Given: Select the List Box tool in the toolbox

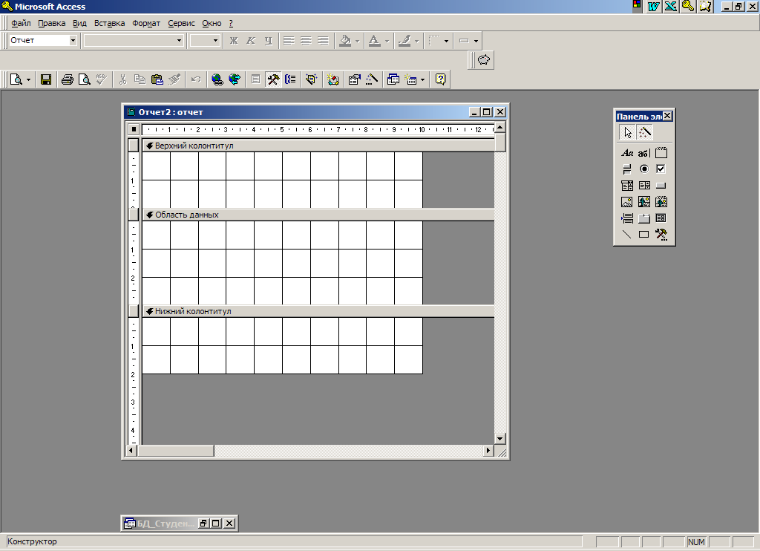Looking at the screenshot, I should click(643, 186).
